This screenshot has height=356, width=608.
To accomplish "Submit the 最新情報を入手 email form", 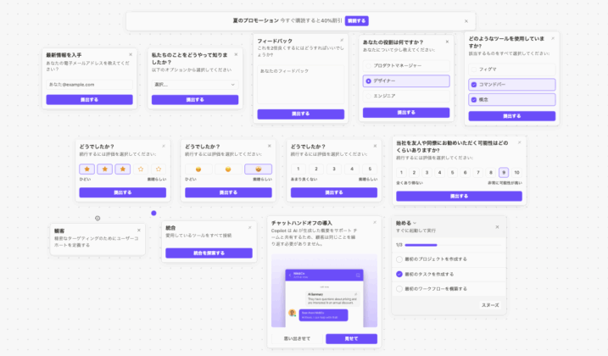I will 90,100.
